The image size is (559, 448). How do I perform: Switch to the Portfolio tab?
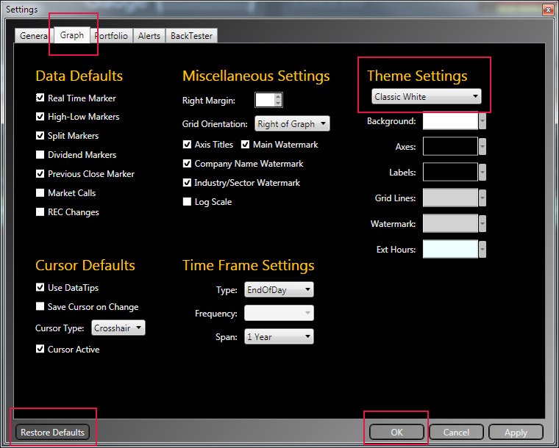[111, 36]
